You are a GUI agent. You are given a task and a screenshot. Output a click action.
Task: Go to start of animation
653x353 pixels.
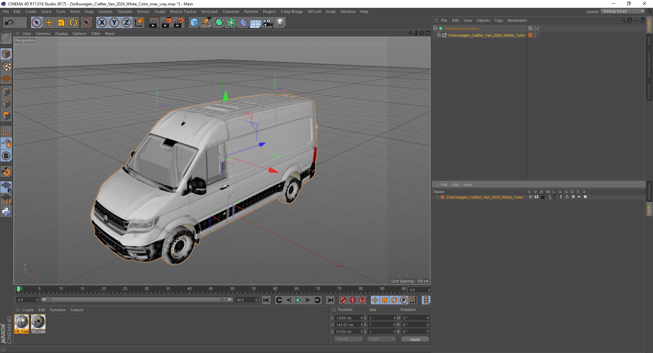tap(266, 300)
